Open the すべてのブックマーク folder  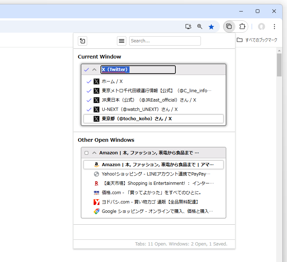[257, 40]
